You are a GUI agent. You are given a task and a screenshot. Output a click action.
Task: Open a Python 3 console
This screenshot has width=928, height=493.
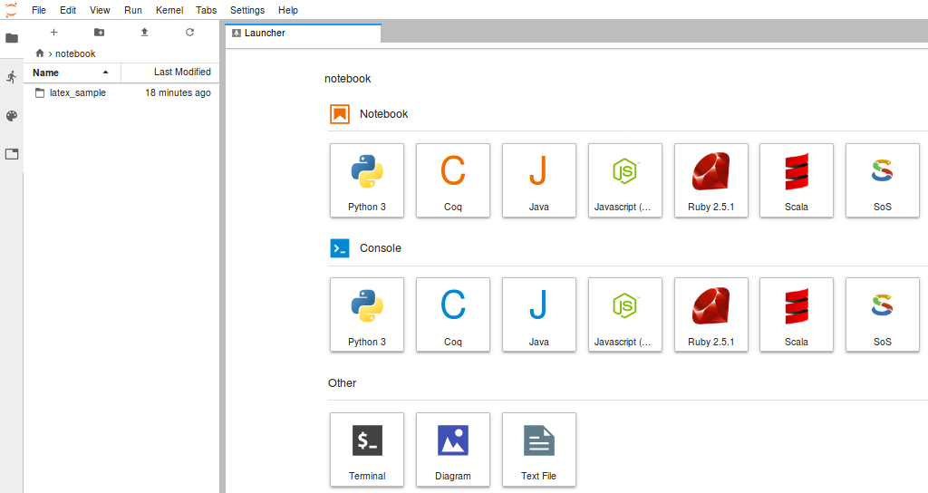pyautogui.click(x=367, y=314)
